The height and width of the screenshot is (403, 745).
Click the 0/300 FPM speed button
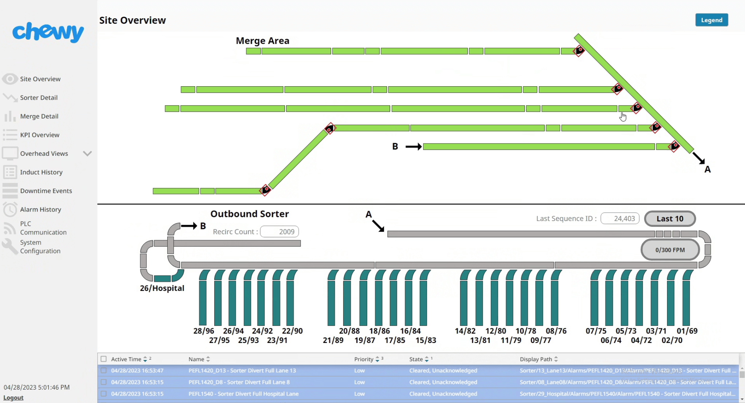tap(670, 250)
